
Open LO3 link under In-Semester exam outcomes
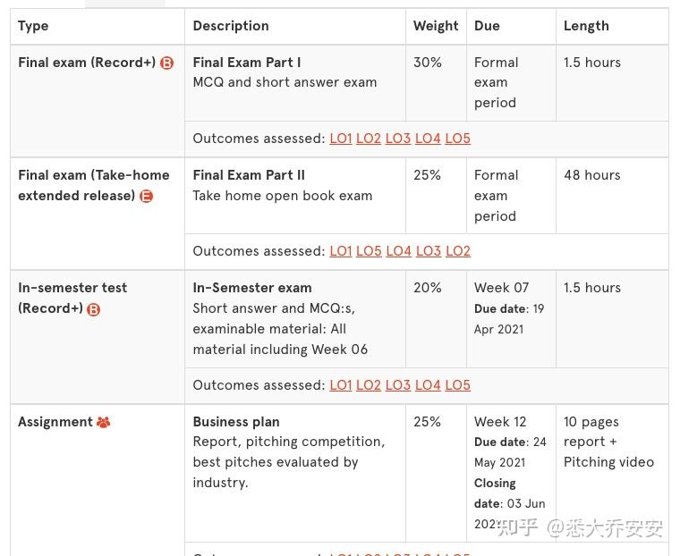point(398,385)
